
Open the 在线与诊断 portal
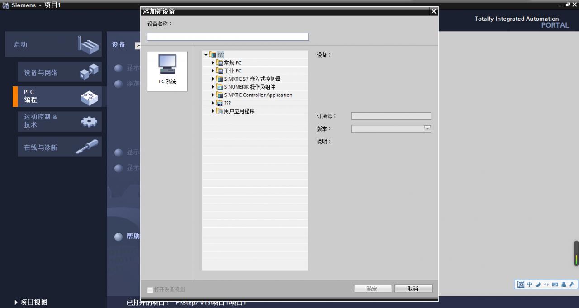click(60, 147)
